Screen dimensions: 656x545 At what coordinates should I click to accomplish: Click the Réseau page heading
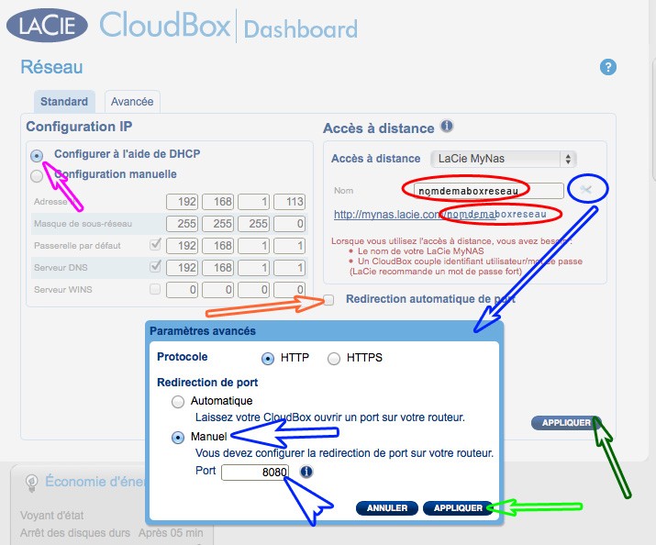52,67
